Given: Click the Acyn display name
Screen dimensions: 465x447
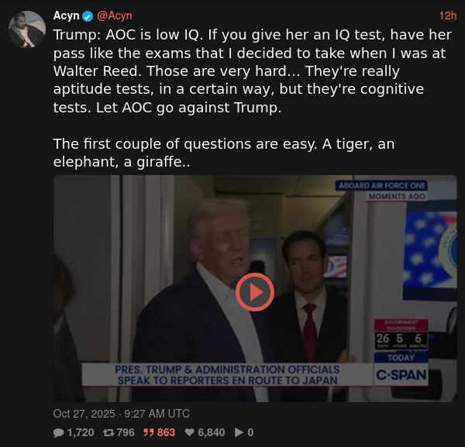Looking at the screenshot, I should click(x=66, y=15).
